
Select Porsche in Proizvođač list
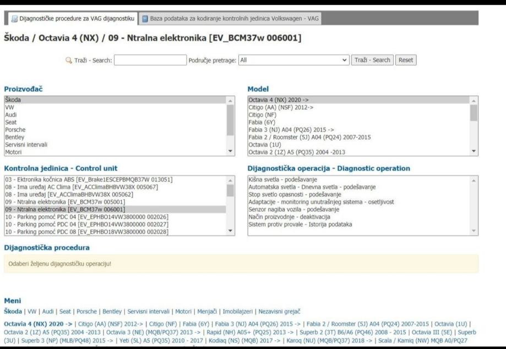point(116,130)
